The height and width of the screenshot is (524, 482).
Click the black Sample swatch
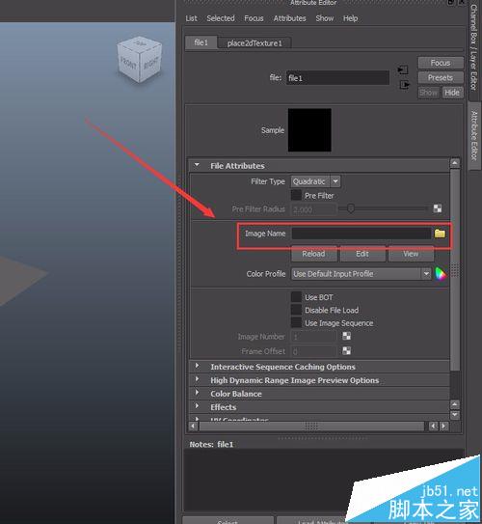[309, 130]
